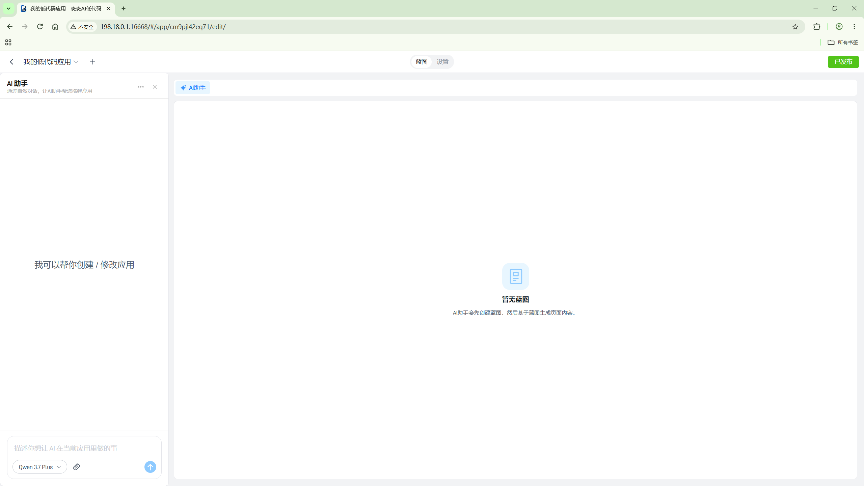The image size is (864, 486).
Task: Send the message with the arrow button
Action: pos(150,467)
